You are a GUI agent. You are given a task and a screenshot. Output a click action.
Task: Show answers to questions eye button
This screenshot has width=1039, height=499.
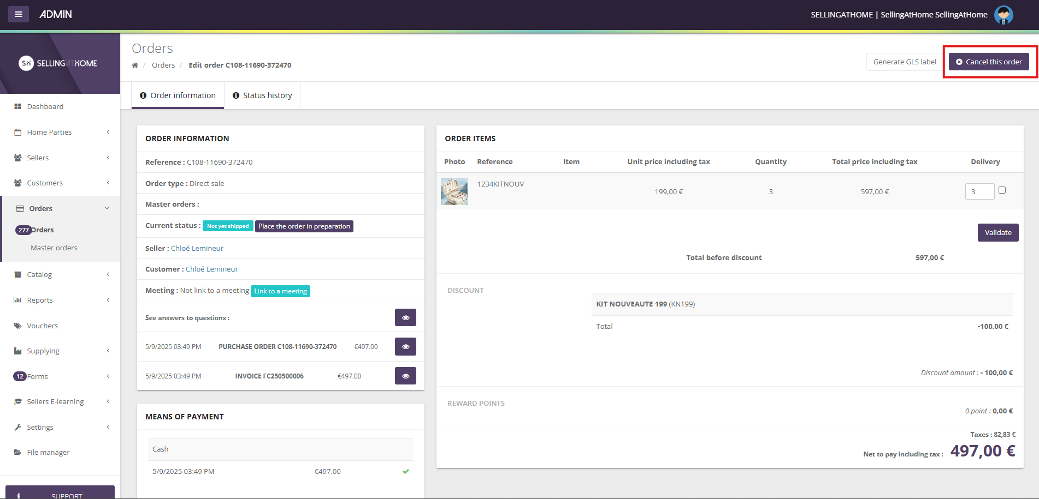(405, 317)
